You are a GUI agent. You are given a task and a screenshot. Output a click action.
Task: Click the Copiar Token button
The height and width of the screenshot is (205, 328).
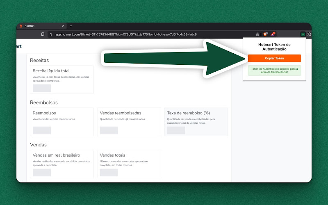tap(274, 58)
